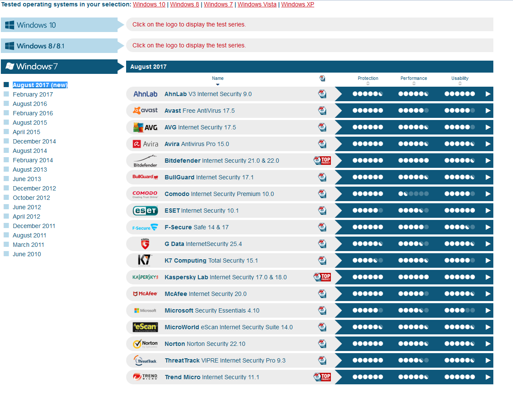Open the Windows Vista link
The height and width of the screenshot is (395, 513).
click(257, 4)
